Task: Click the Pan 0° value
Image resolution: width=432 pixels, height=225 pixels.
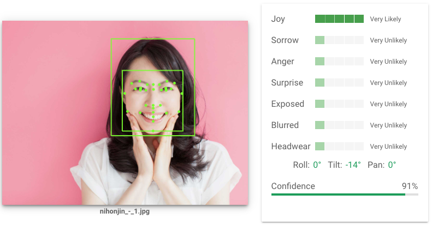Action: 392,165
